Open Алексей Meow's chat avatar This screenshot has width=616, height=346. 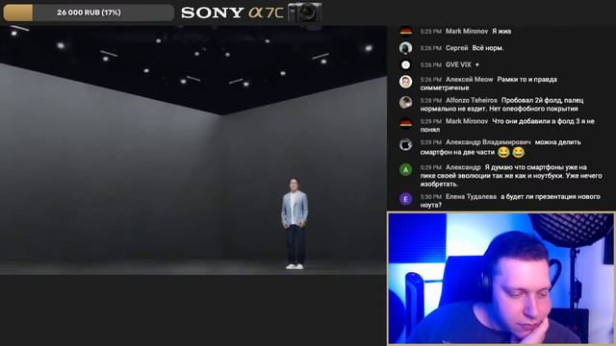click(x=406, y=82)
